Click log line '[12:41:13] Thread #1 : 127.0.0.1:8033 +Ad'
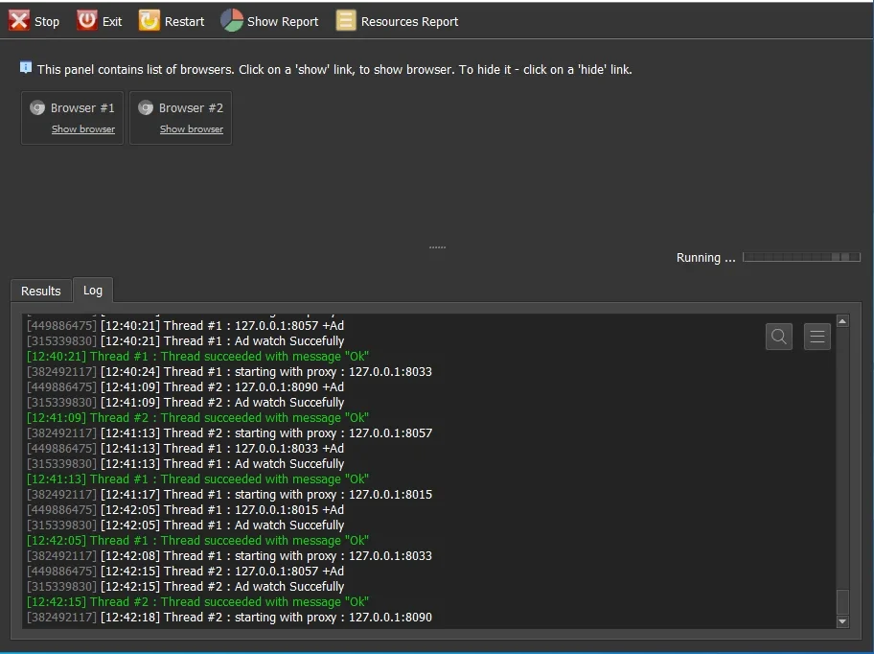The image size is (874, 654). 185,448
